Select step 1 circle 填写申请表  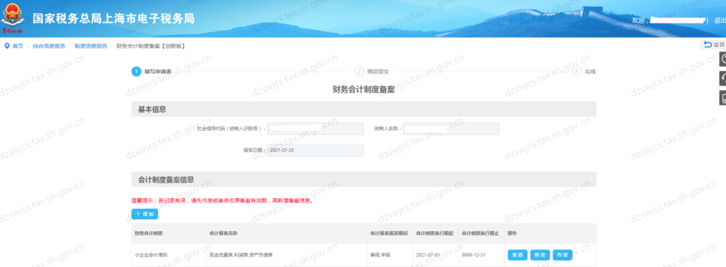136,72
